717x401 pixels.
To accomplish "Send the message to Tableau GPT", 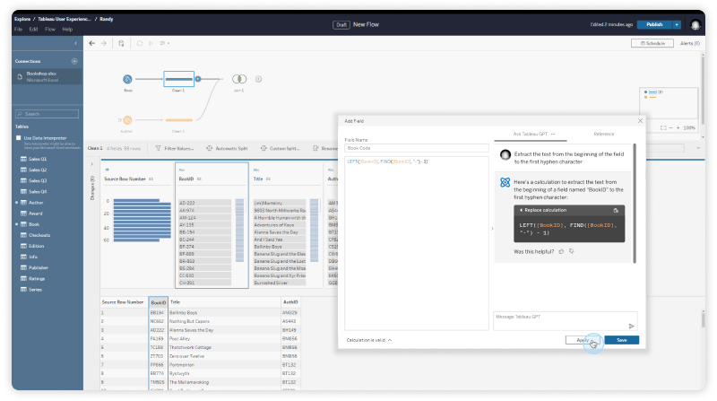I will tap(631, 326).
